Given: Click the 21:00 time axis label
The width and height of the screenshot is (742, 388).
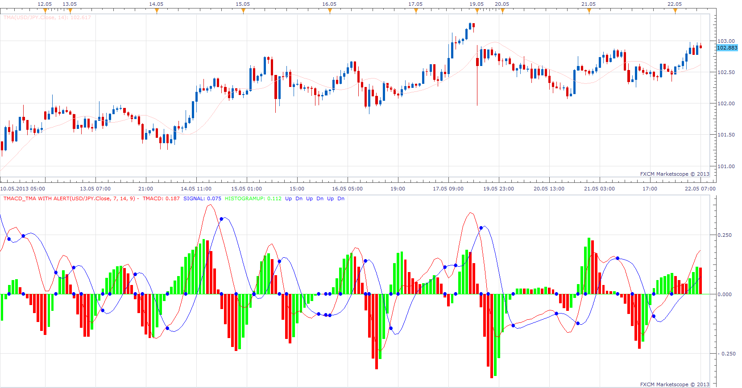Looking at the screenshot, I should (x=145, y=189).
